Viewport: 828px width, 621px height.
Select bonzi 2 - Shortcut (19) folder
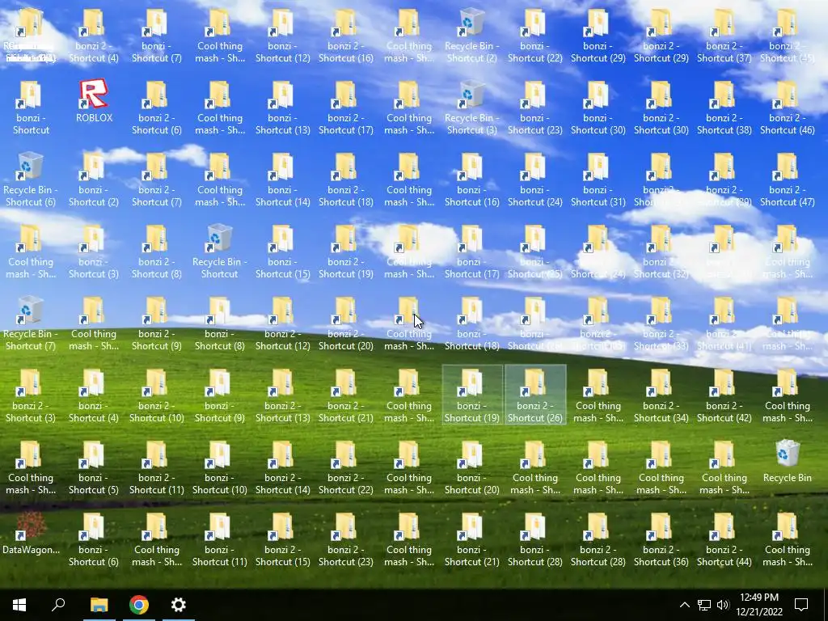click(346, 251)
